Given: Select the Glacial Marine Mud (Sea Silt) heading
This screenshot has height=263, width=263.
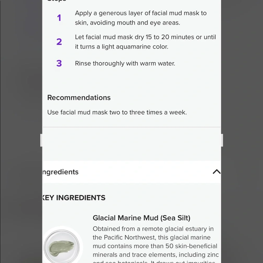Looking at the screenshot, I should [x=141, y=218].
